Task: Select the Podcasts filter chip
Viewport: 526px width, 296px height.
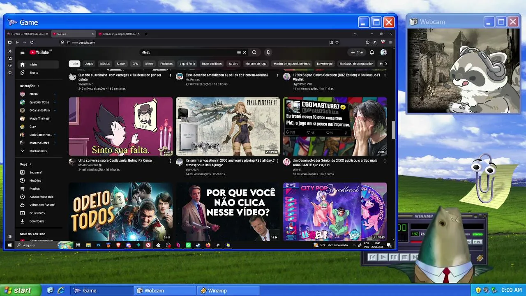Action: tap(166, 64)
